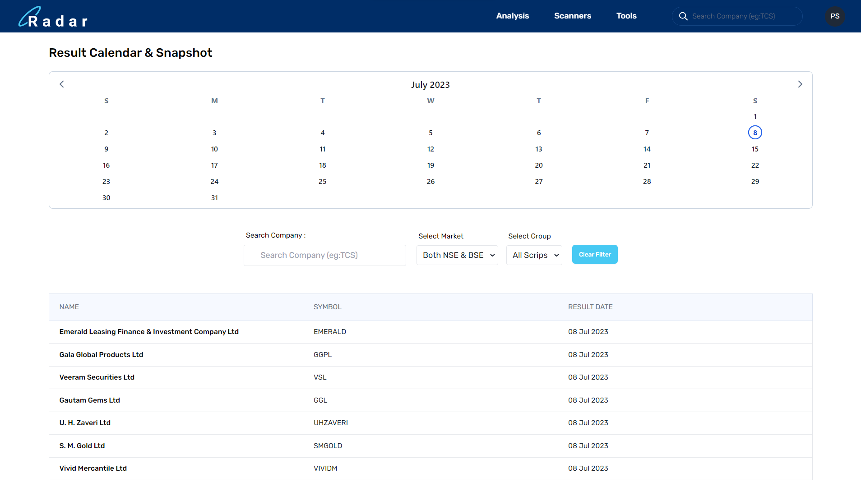Click the EMERALD symbol cell
The image size is (861, 486).
click(330, 332)
